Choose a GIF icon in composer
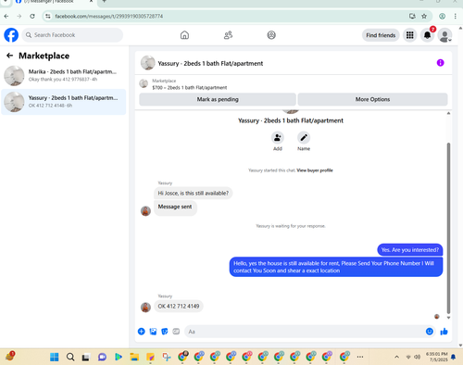The height and width of the screenshot is (365, 463). pyautogui.click(x=176, y=332)
